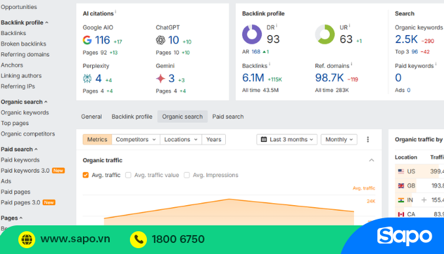Click the AI citations info icon
This screenshot has width=444, height=254.
point(116,12)
